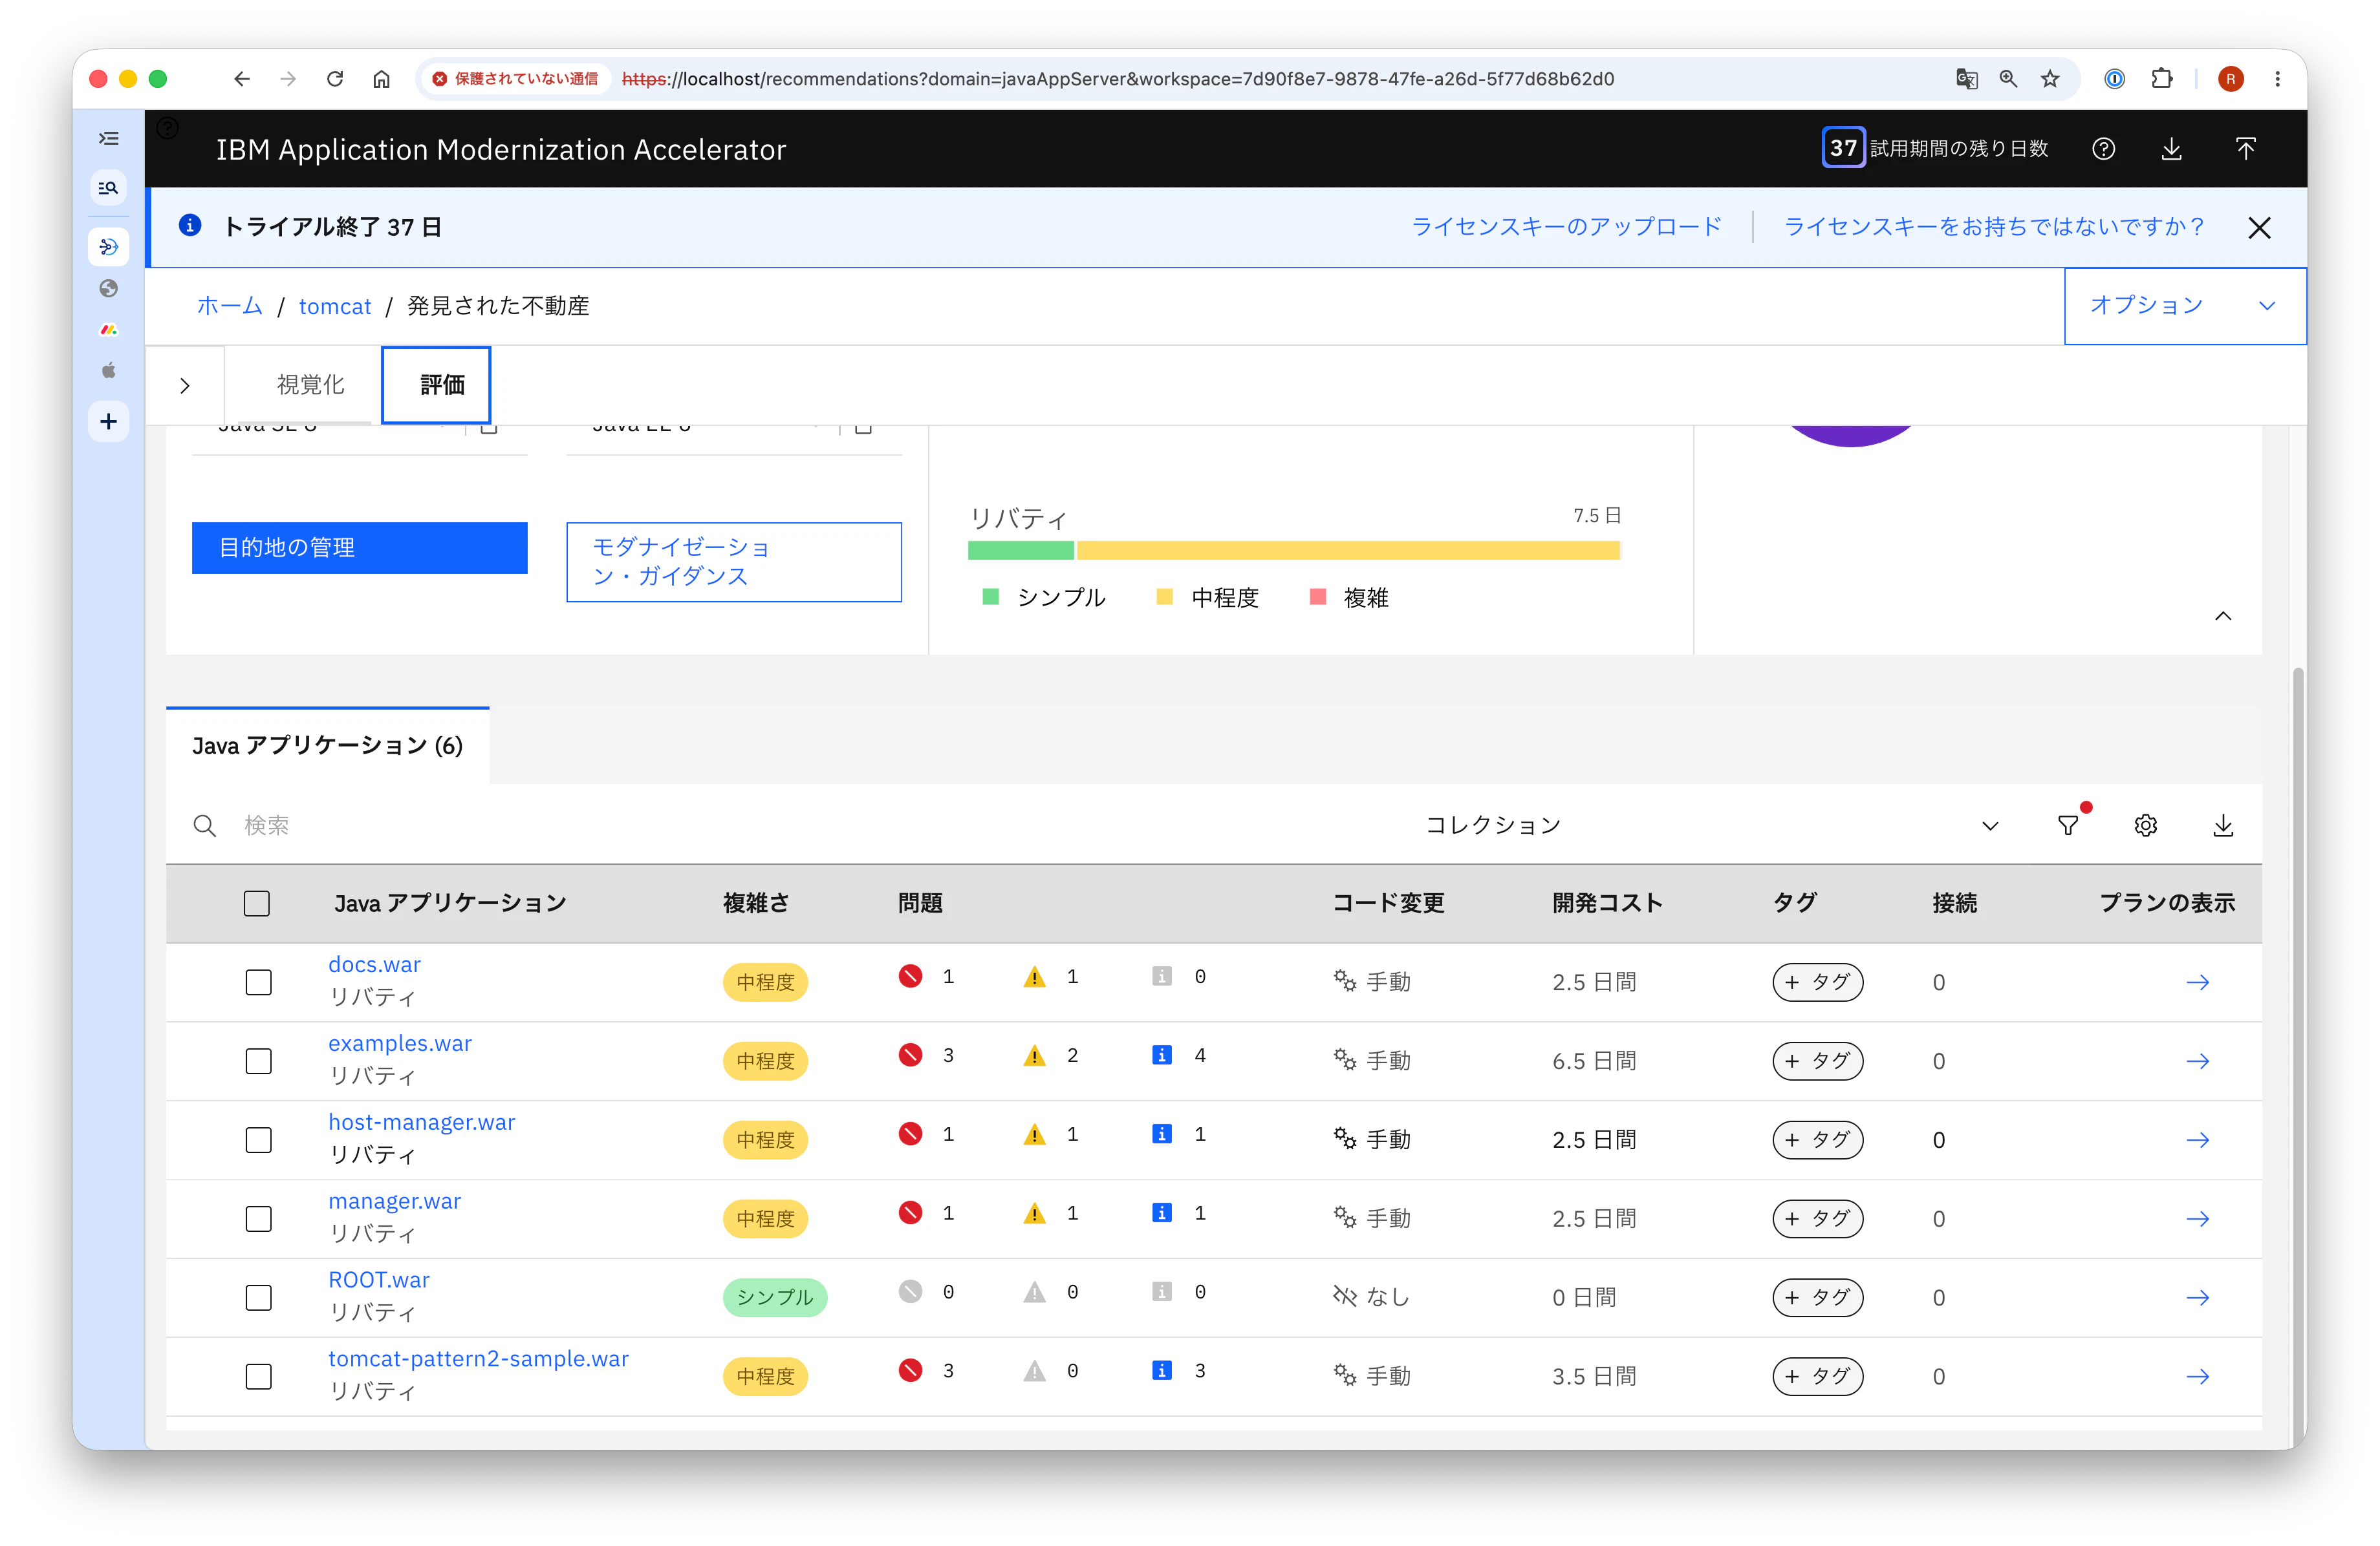Click the yellow 中程度 bar segment
This screenshot has width=2380, height=1546.
coord(1348,551)
